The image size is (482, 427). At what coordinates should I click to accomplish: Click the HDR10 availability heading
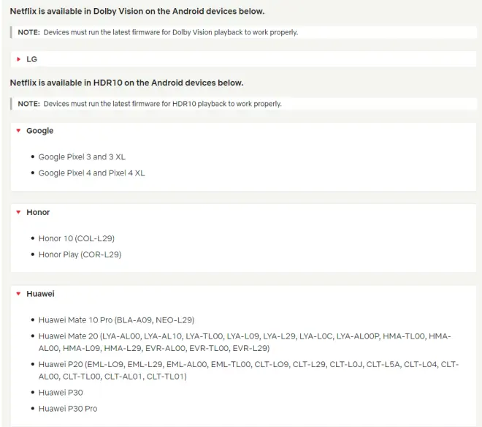(126, 83)
